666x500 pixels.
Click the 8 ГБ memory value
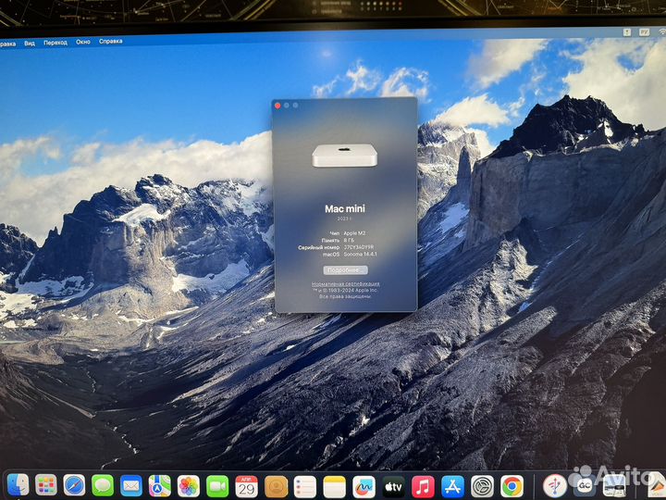pos(349,240)
